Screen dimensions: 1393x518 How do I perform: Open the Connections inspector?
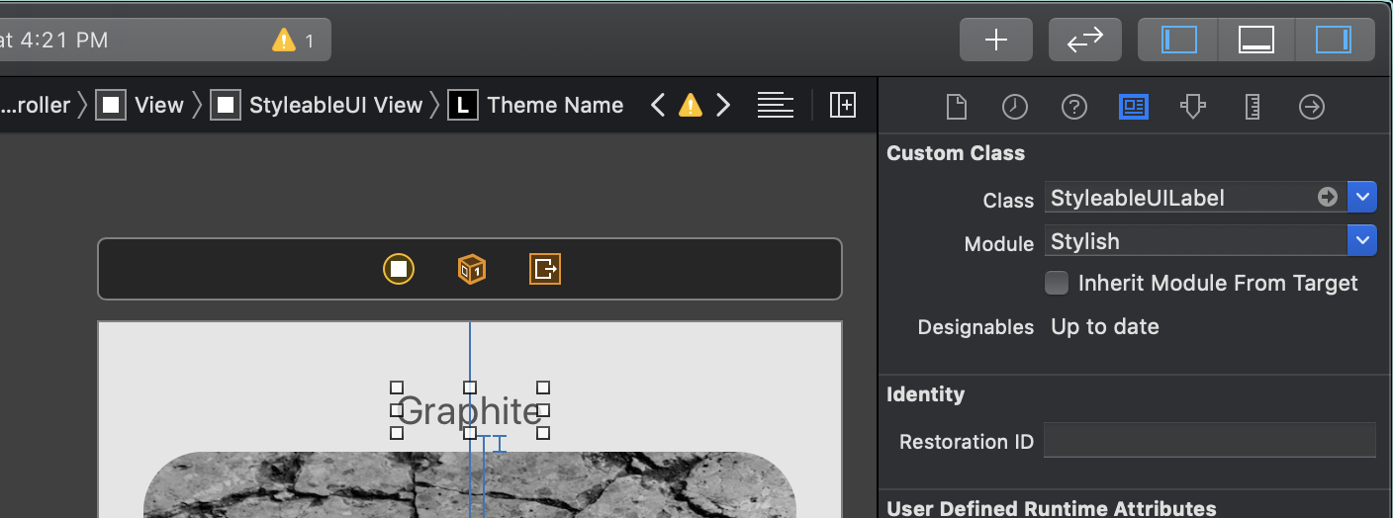[1312, 107]
